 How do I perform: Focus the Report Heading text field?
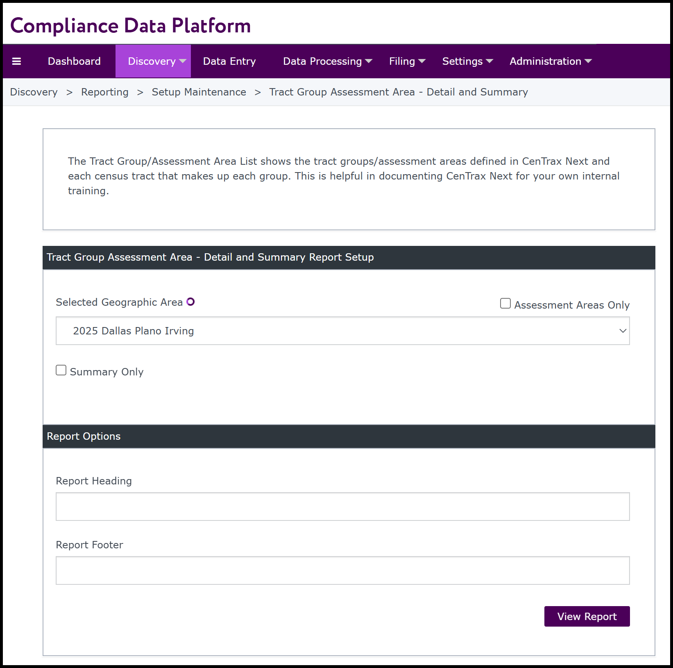pos(342,507)
